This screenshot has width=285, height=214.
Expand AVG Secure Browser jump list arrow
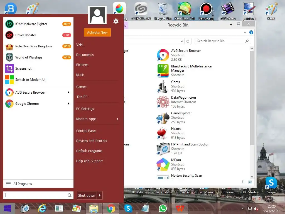[x=69, y=93]
